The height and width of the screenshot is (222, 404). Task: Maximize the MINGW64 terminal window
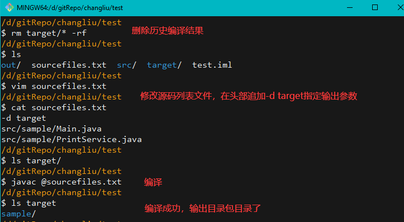(375, 7)
